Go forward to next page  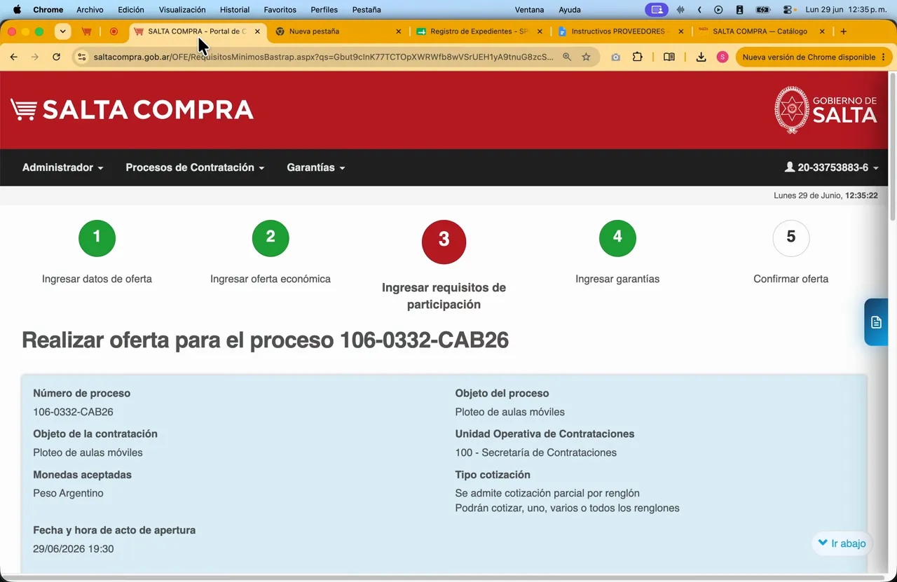pos(35,57)
